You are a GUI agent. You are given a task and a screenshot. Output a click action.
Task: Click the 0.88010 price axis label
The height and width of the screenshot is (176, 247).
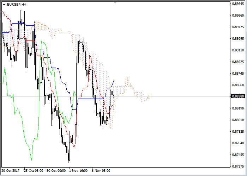pos(238,120)
